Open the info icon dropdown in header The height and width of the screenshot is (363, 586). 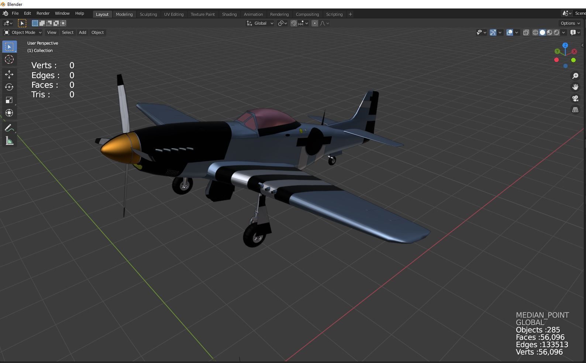(575, 32)
